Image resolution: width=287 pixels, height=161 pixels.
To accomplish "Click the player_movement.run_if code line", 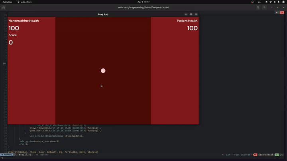I will pyautogui.click(x=65, y=128).
